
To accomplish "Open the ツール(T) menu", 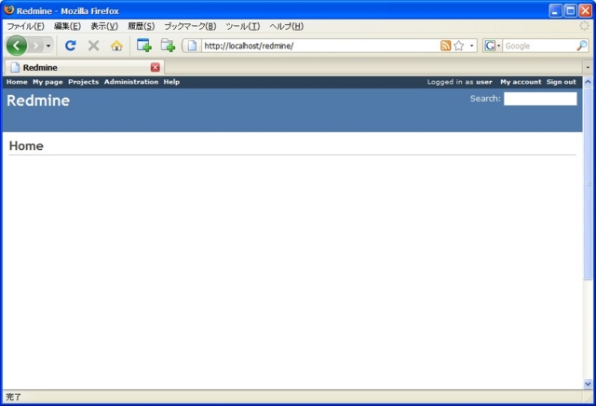I will click(243, 26).
